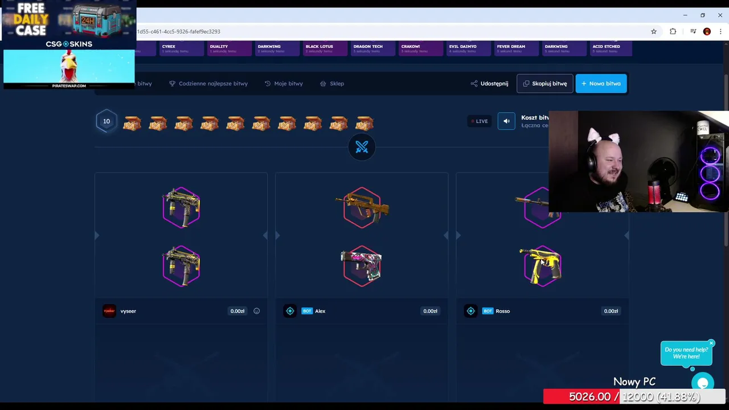Click the LIVE indicator badge

point(479,121)
